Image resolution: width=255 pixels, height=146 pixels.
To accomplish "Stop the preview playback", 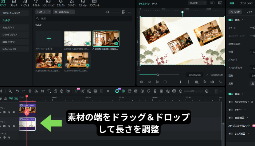I will [165, 82].
